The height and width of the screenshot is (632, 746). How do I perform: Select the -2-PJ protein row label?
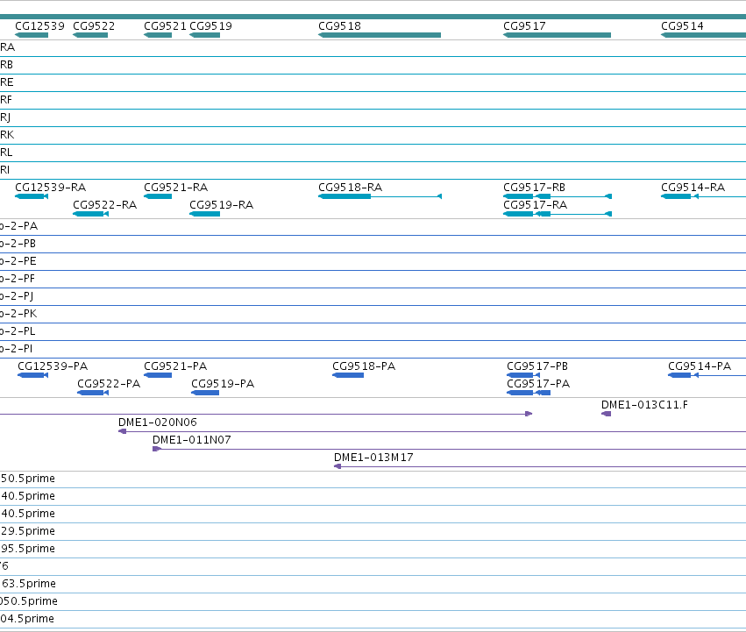pos(17,296)
